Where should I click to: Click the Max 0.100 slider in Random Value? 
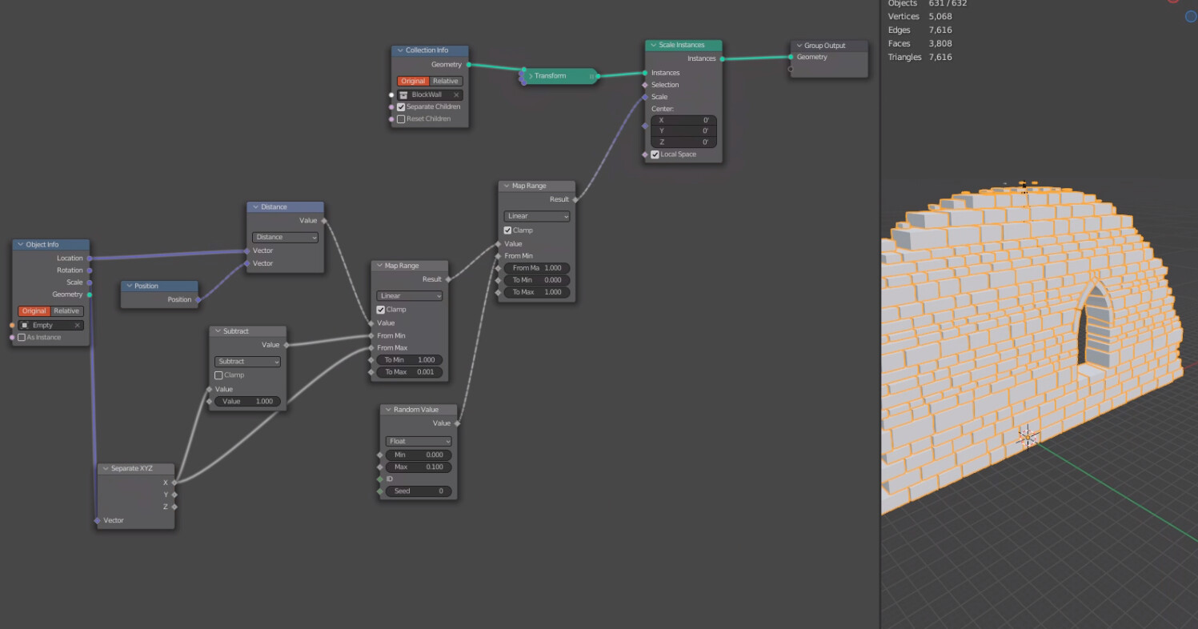(419, 467)
